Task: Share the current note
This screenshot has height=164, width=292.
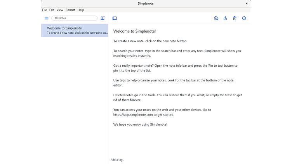Action: pyautogui.click(x=225, y=18)
